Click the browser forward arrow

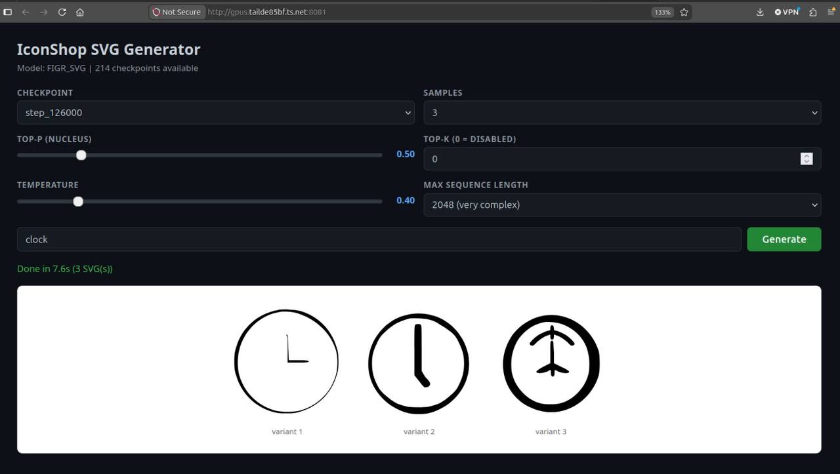[43, 12]
